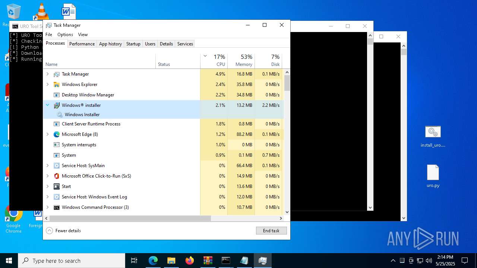The width and height of the screenshot is (477, 268).
Task: Open the View menu
Action: pyautogui.click(x=83, y=35)
